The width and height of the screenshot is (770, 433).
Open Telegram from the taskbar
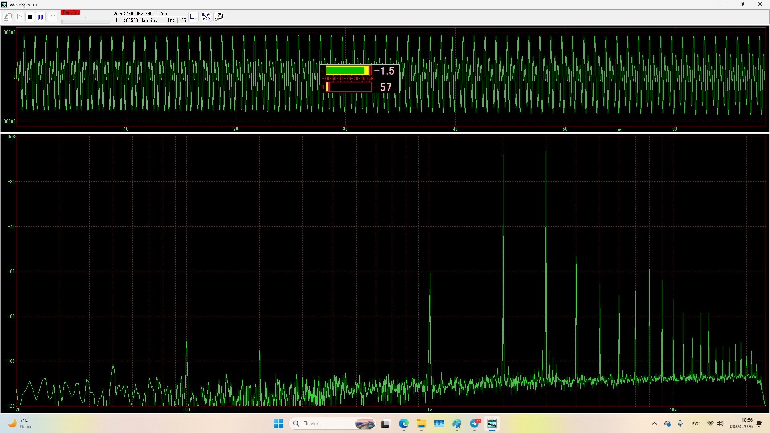pos(475,423)
